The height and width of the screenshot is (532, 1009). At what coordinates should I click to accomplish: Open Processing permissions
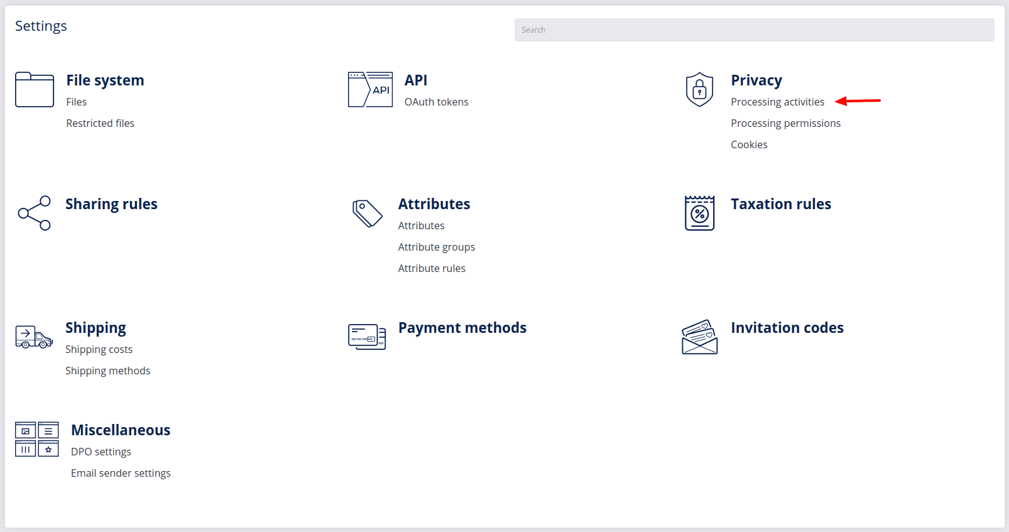point(785,123)
